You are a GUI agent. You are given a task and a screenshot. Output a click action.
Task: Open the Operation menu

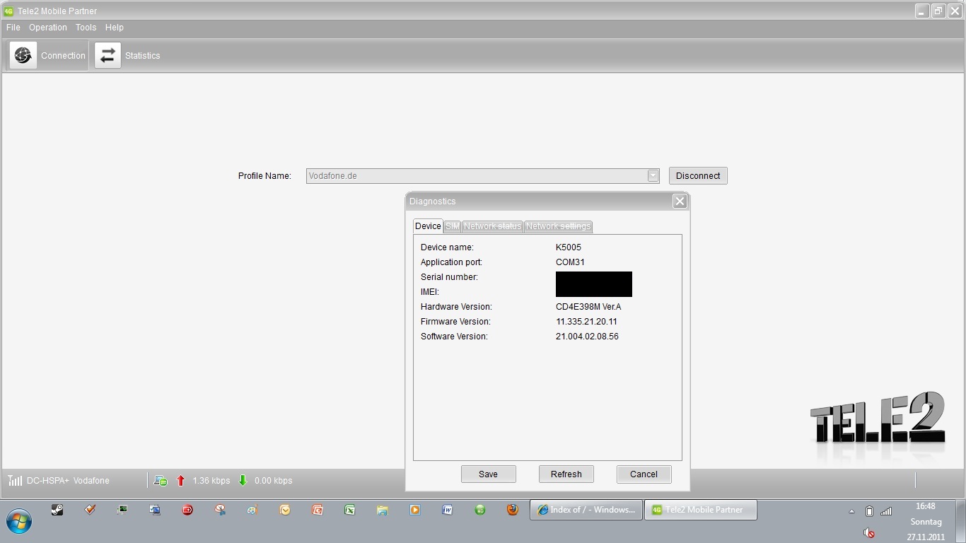[48, 28]
